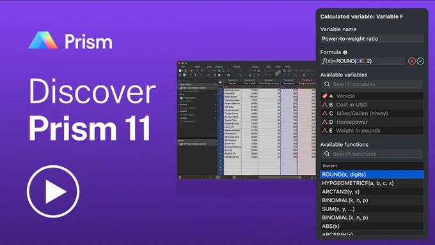Edit the ROUND(D/E, 2) formula field
Viewport: 435px width, 245px height.
[x=363, y=61]
